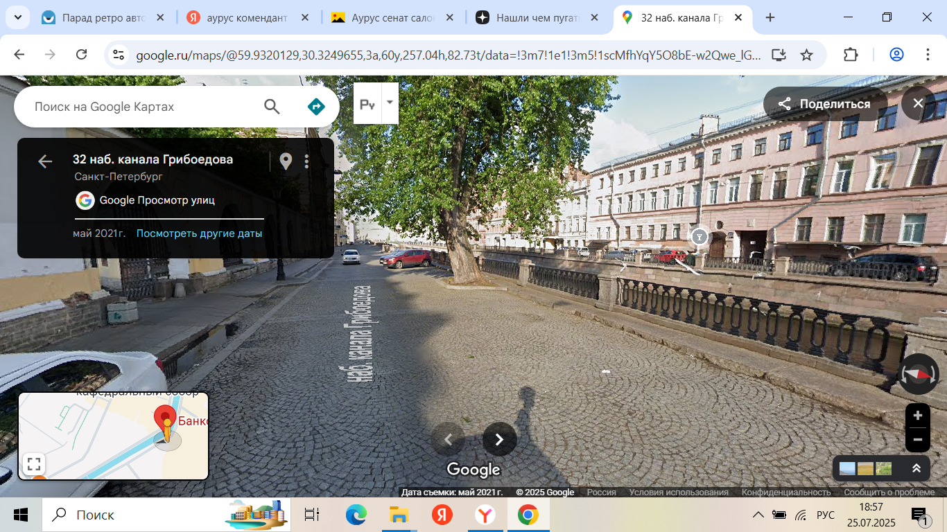Viewport: 947px width, 532px height.
Task: Click the Поделиться share button
Action: [826, 104]
